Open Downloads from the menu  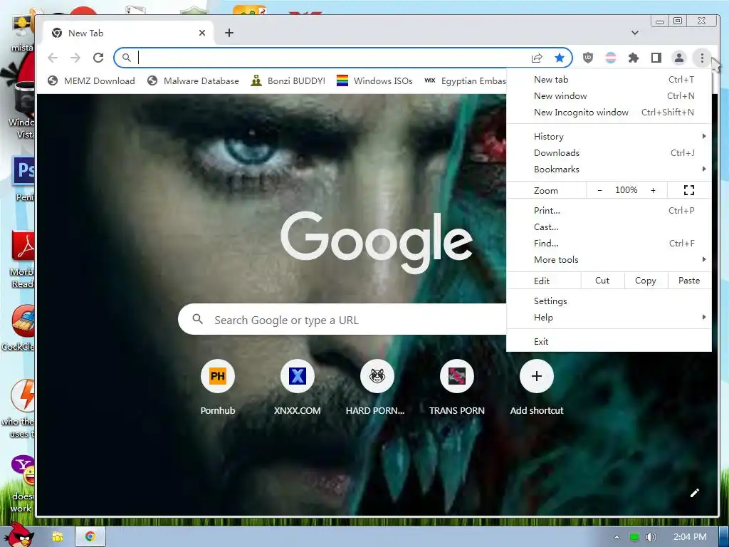(609, 152)
